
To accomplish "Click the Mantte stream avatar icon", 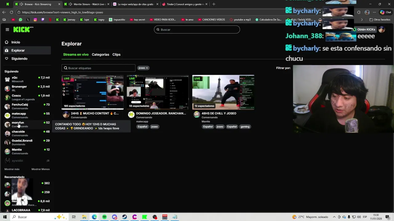I will tap(197, 115).
